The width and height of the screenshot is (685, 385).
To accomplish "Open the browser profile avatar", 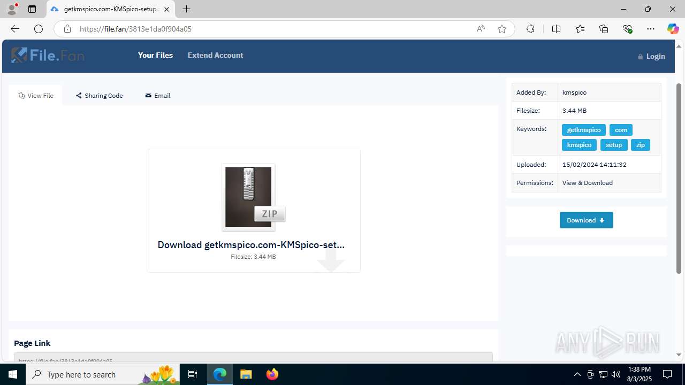I will coord(12,9).
